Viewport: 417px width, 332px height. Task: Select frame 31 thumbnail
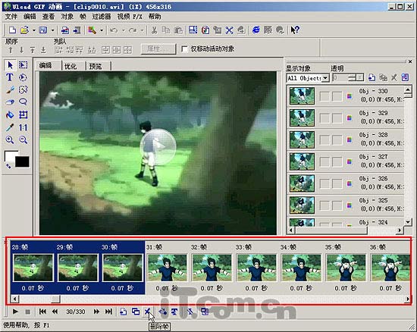[168, 268]
